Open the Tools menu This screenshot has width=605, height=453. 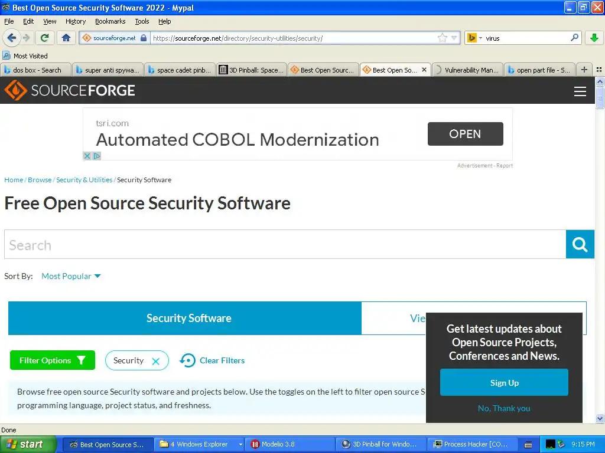point(142,21)
